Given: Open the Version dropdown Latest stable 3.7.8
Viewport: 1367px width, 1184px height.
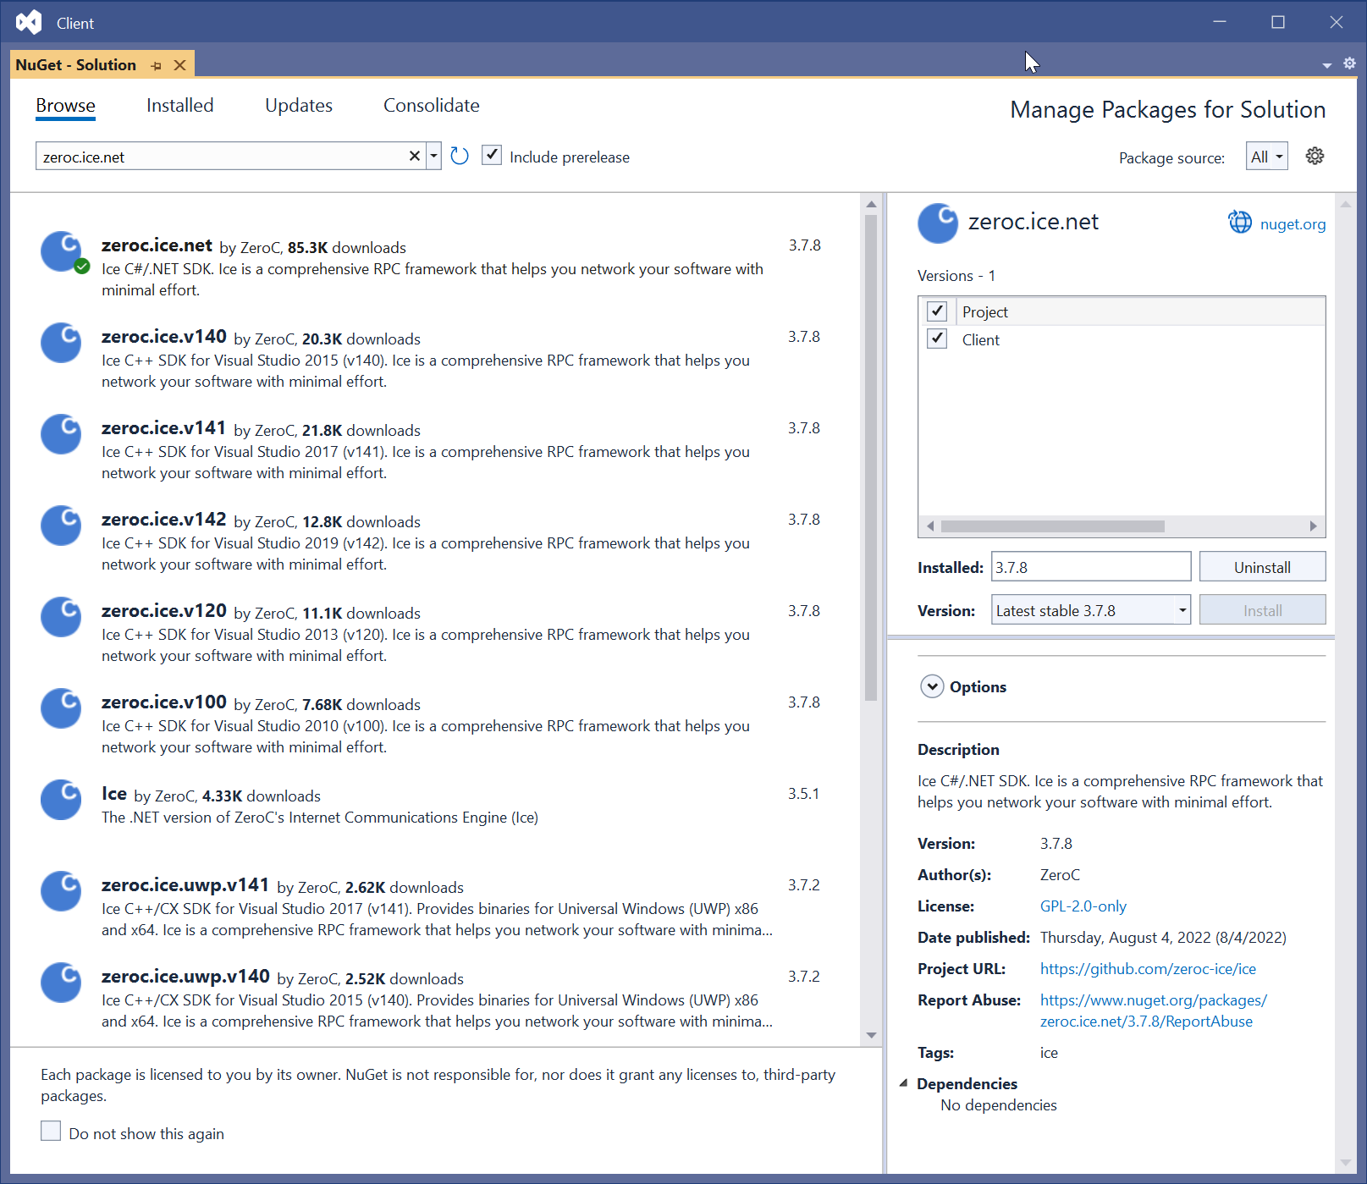Looking at the screenshot, I should [x=1090, y=610].
